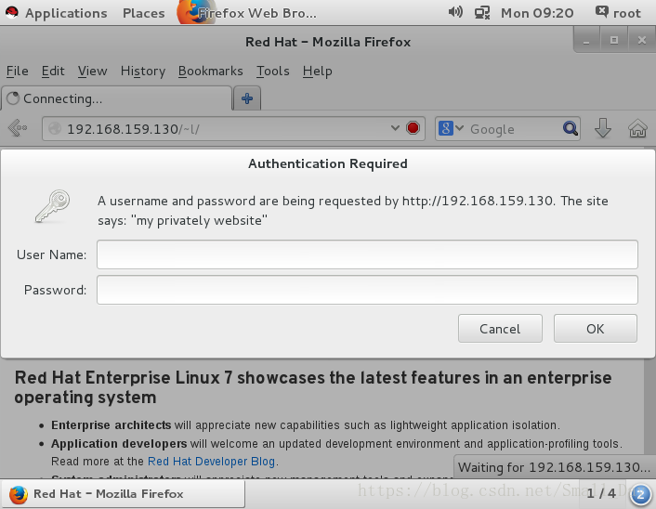Image resolution: width=656 pixels, height=509 pixels.
Task: Open the View menu
Action: coord(93,72)
